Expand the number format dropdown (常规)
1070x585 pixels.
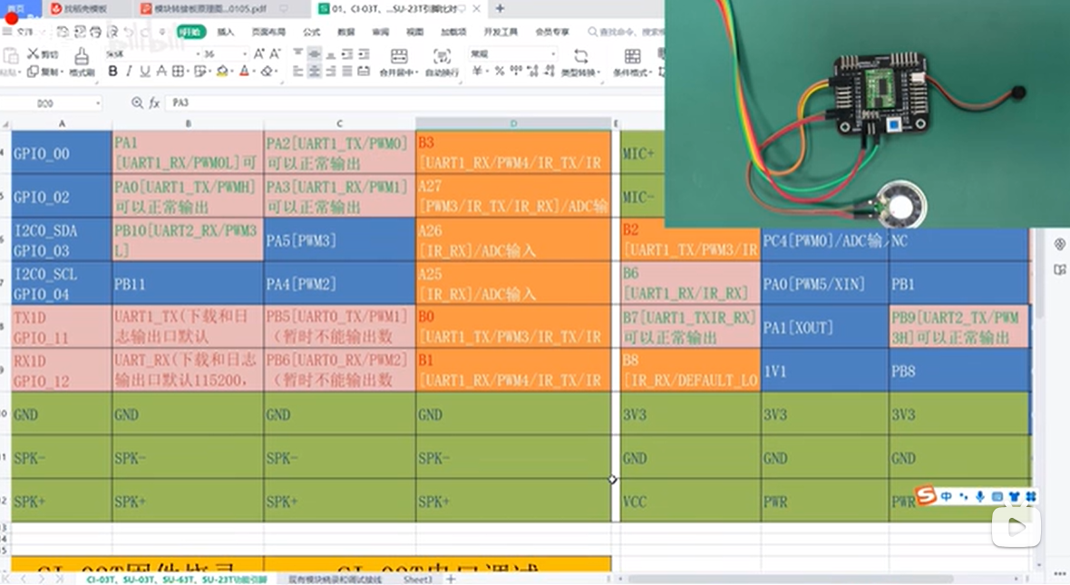coord(552,54)
